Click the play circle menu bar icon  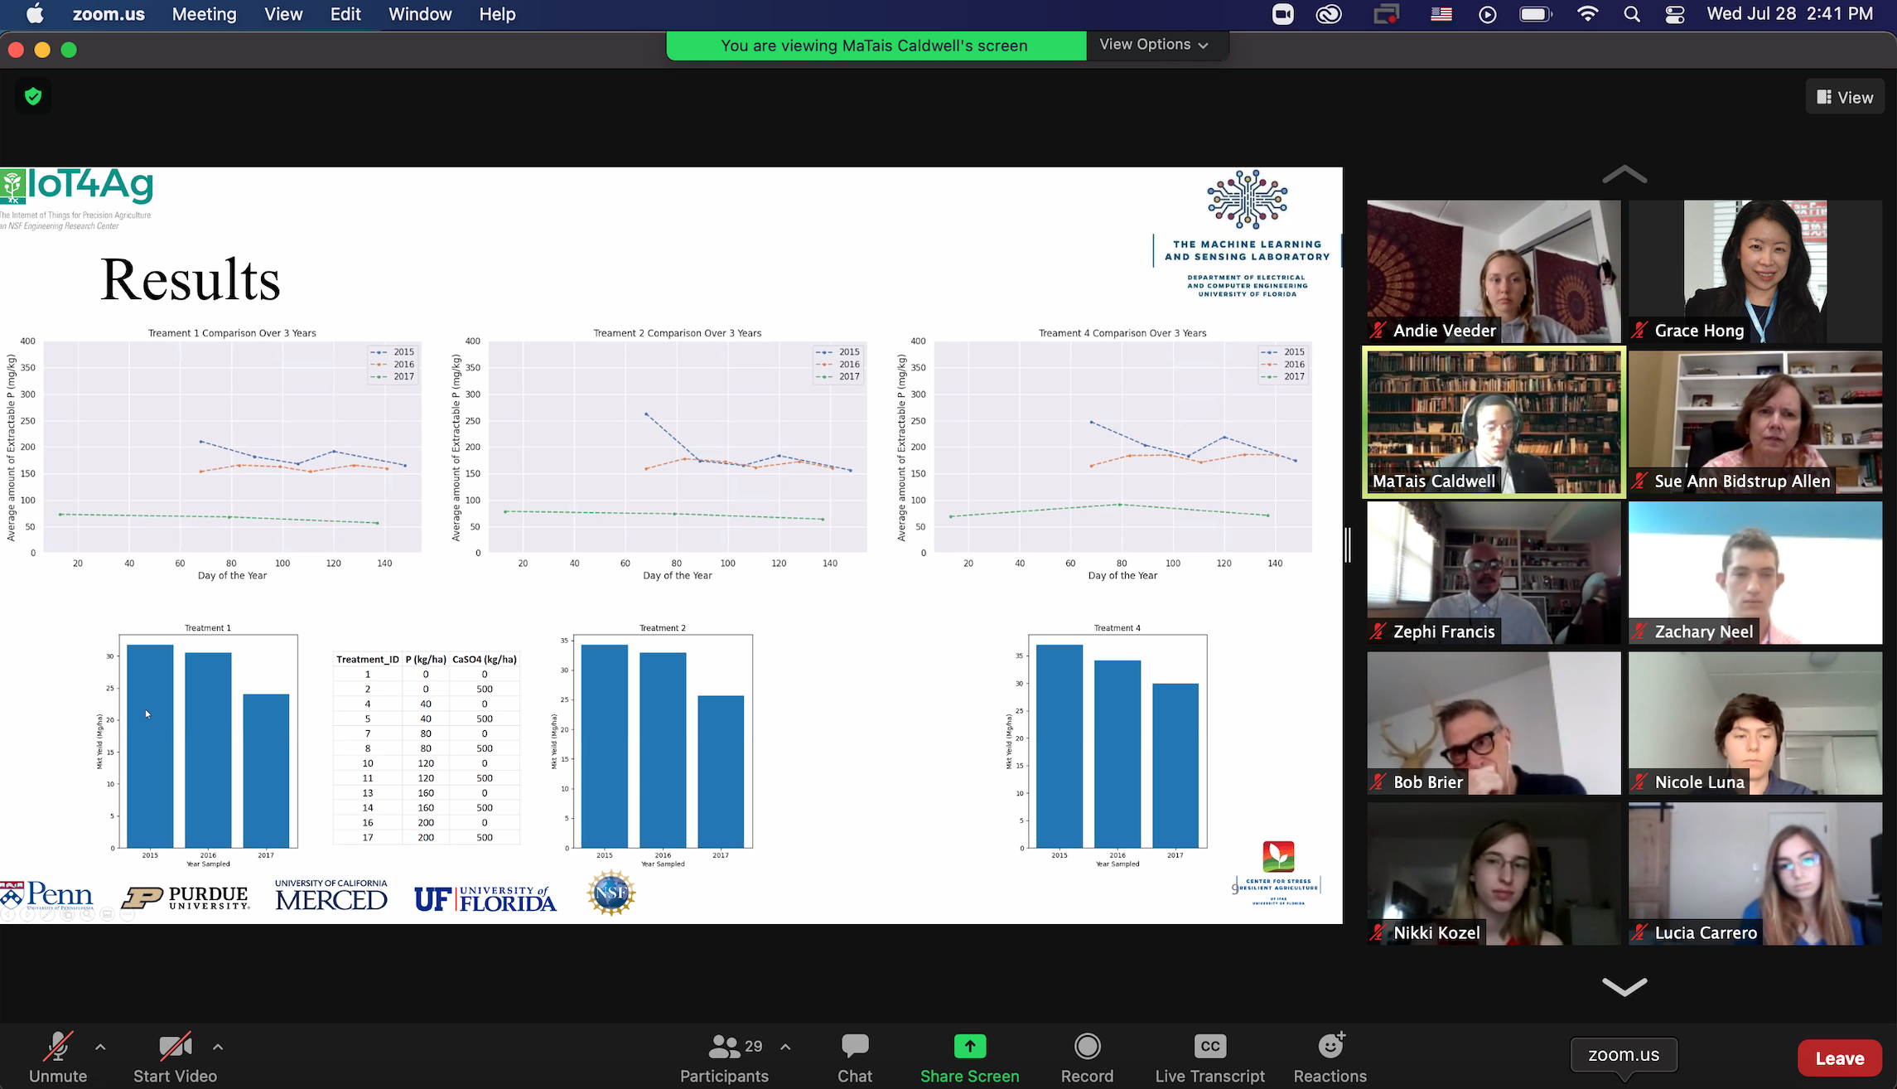(x=1488, y=14)
